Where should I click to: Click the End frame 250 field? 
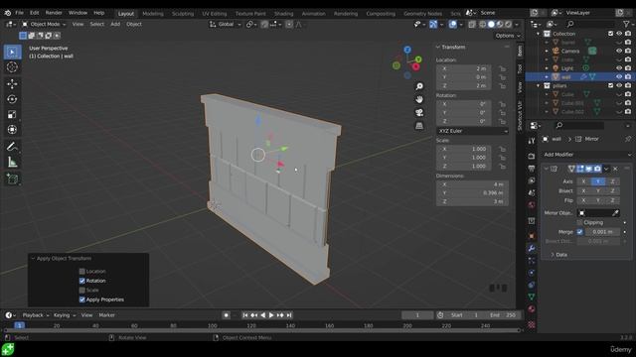502,315
